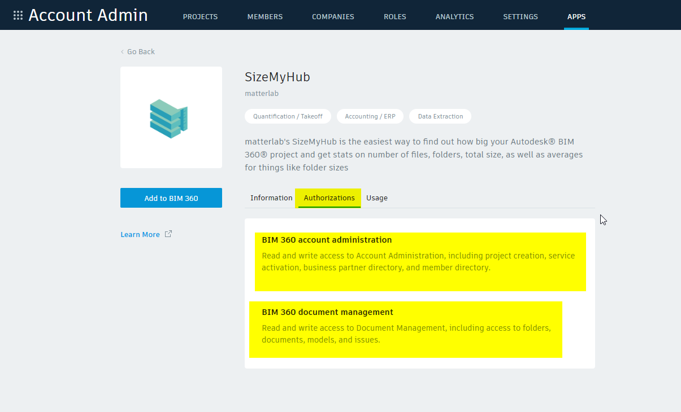Screen dimensions: 681x412
Task: Follow the Learn More link
Action: tap(140, 234)
